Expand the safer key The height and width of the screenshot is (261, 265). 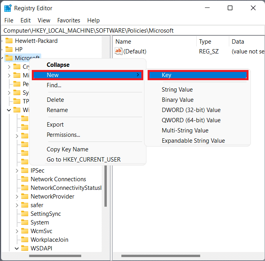[x=17, y=205]
